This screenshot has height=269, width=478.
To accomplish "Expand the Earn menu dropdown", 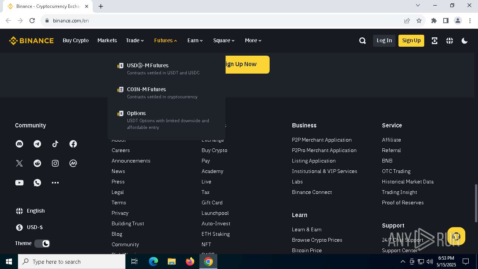I will (195, 40).
